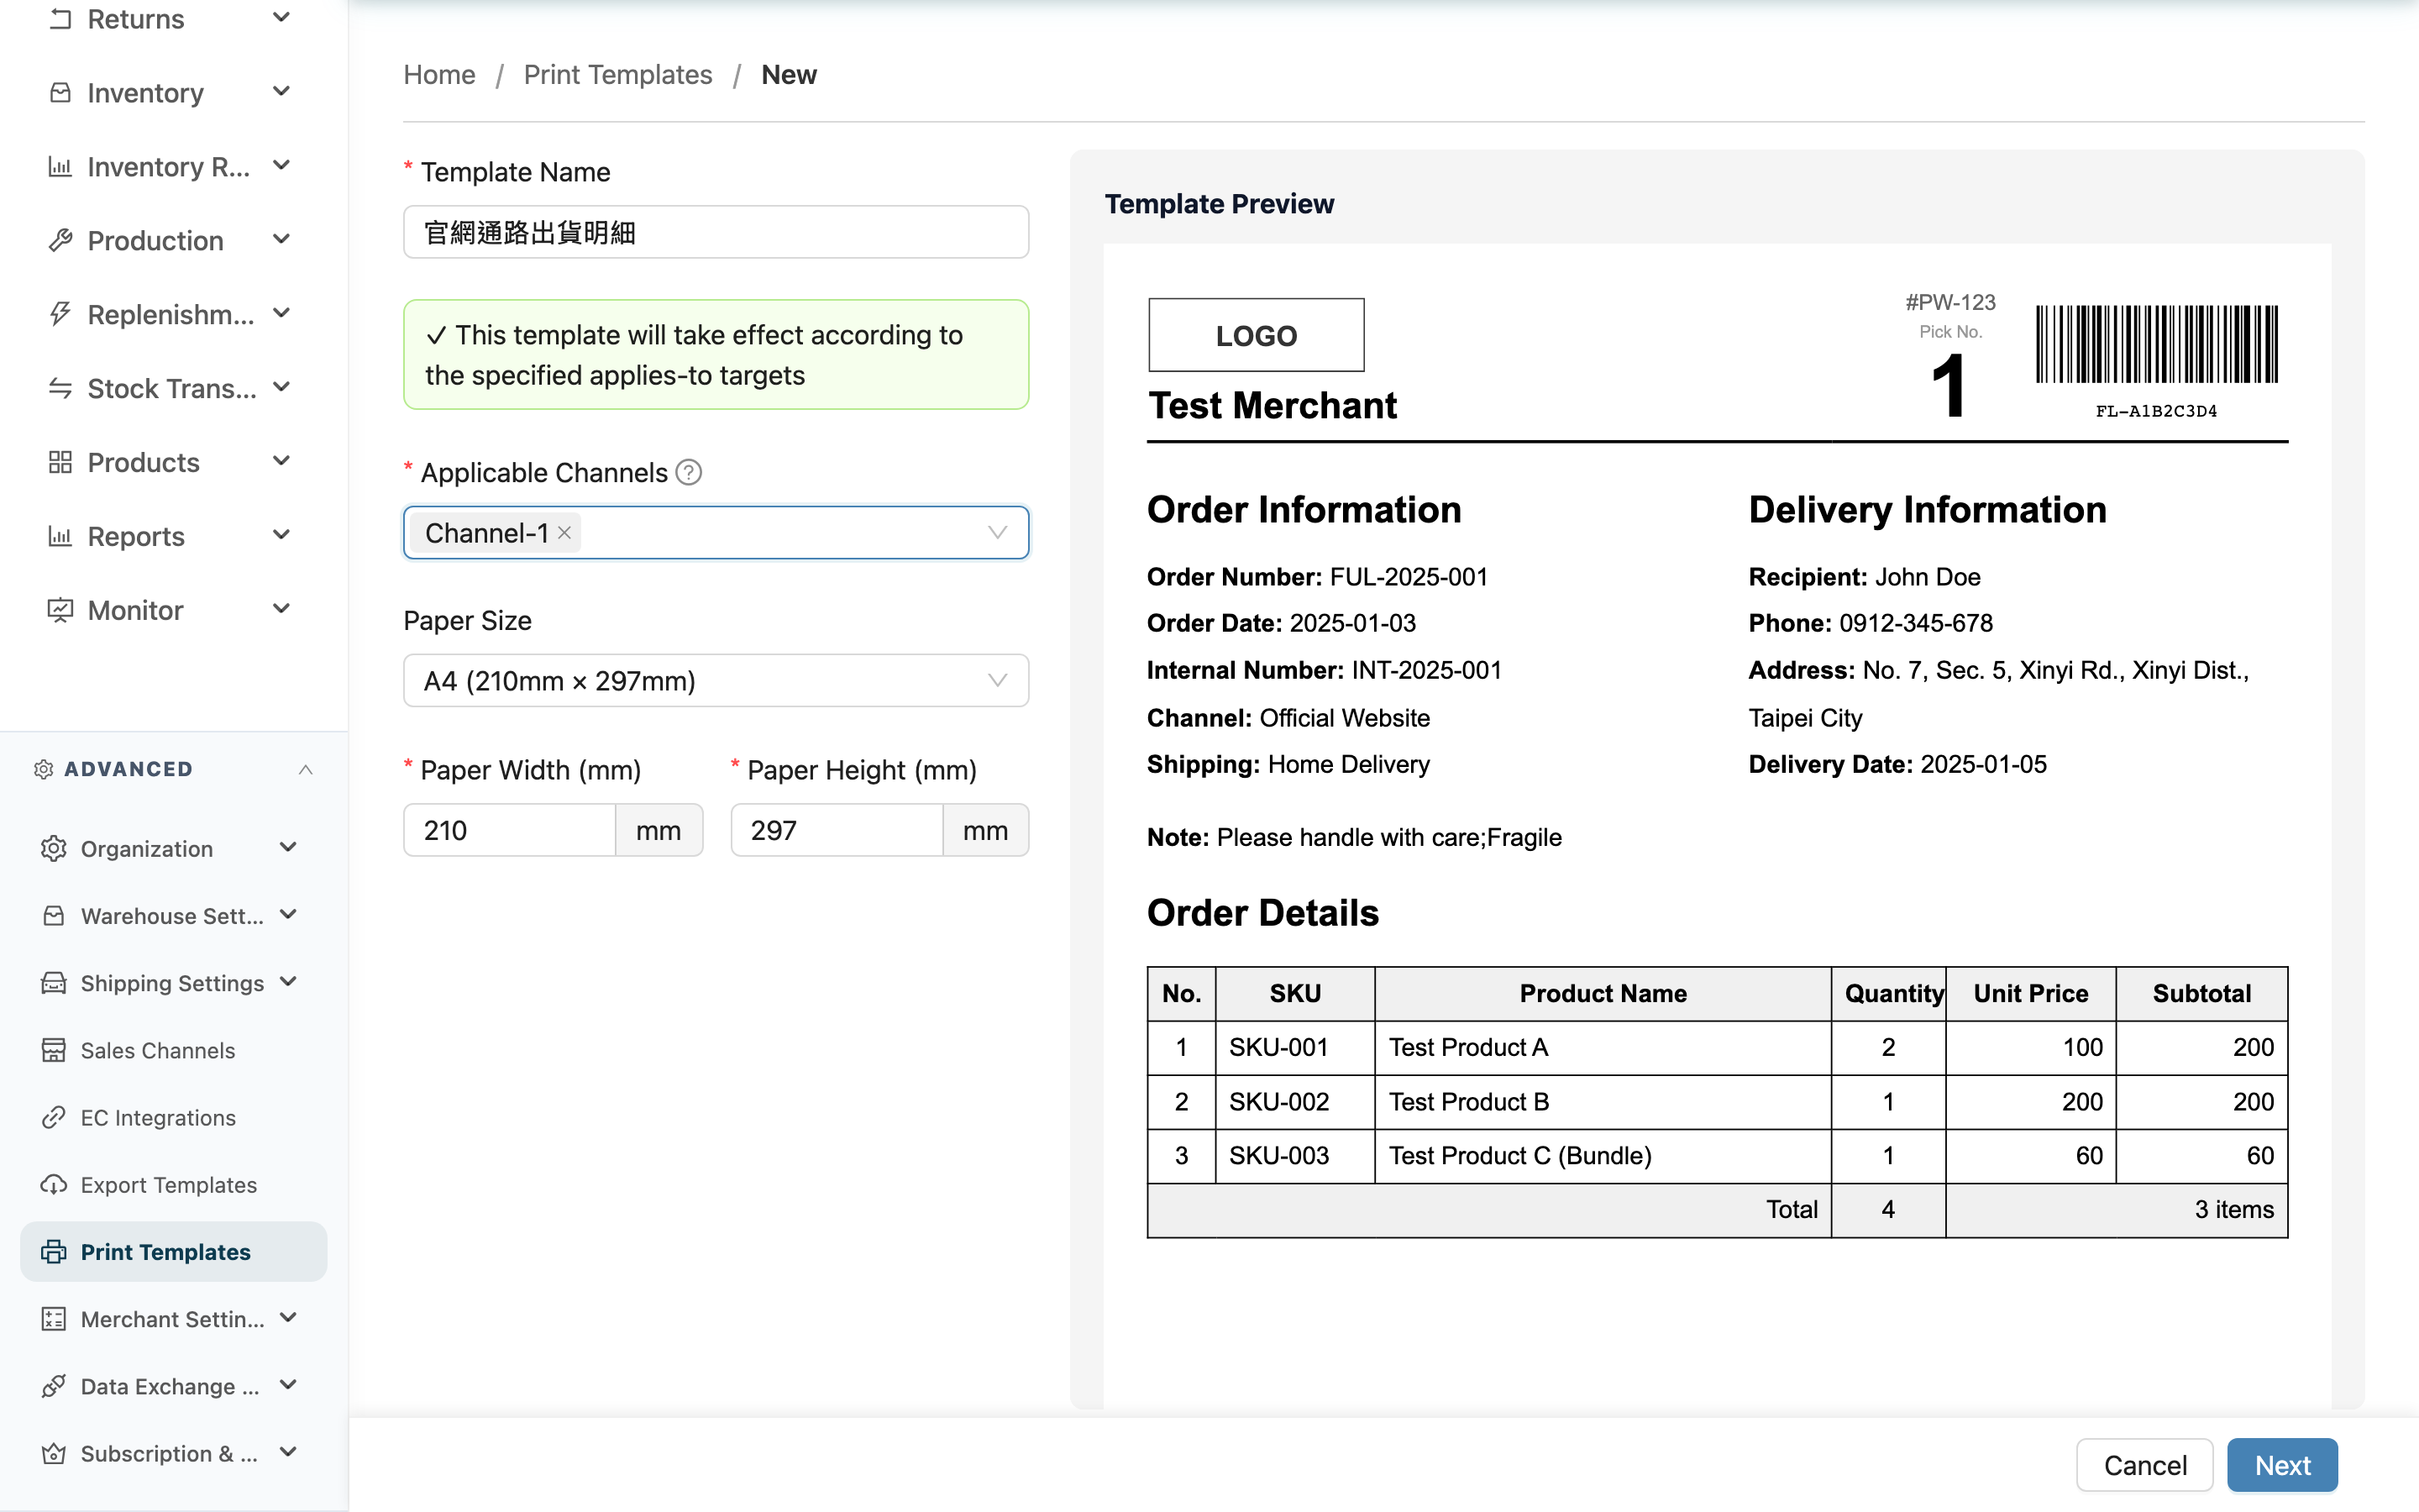The image size is (2419, 1512).
Task: Click the Organization gear icon
Action: [54, 849]
